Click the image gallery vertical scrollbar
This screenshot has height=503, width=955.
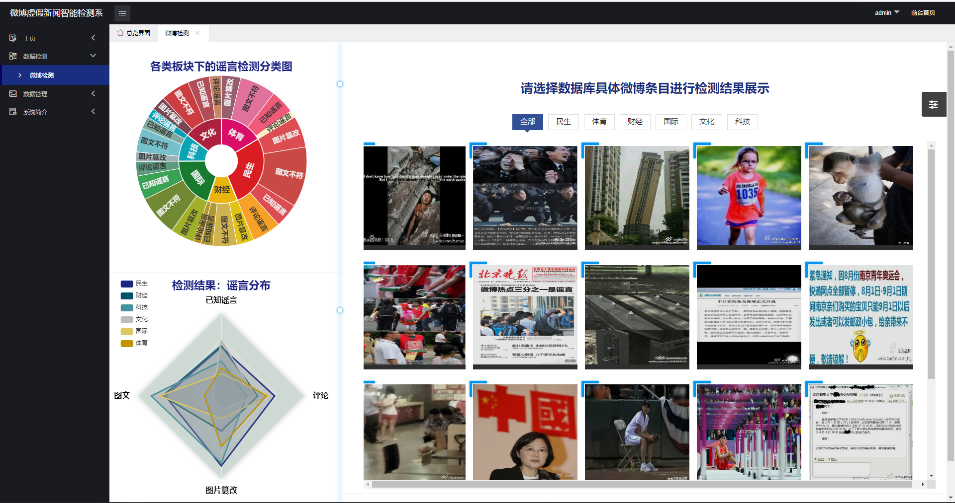tap(931, 264)
